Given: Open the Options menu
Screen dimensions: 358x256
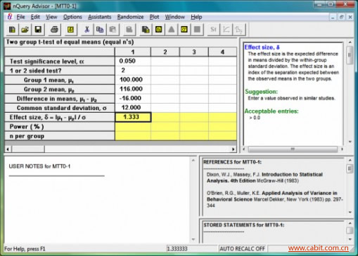Looking at the screenshot, I should click(x=72, y=17).
